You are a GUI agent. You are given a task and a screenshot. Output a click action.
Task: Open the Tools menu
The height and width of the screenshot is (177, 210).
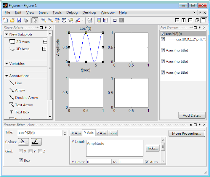pos(57,12)
